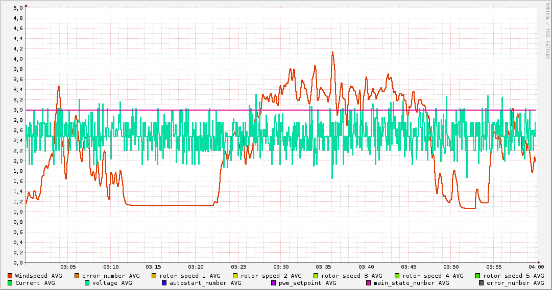
Task: Click the main_state_number AVG legend label
Action: click(x=411, y=283)
